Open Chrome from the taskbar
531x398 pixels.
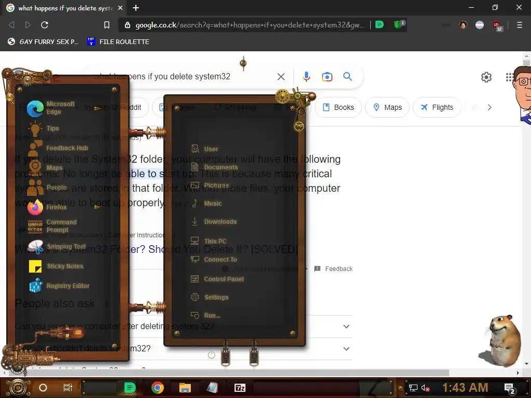point(158,388)
